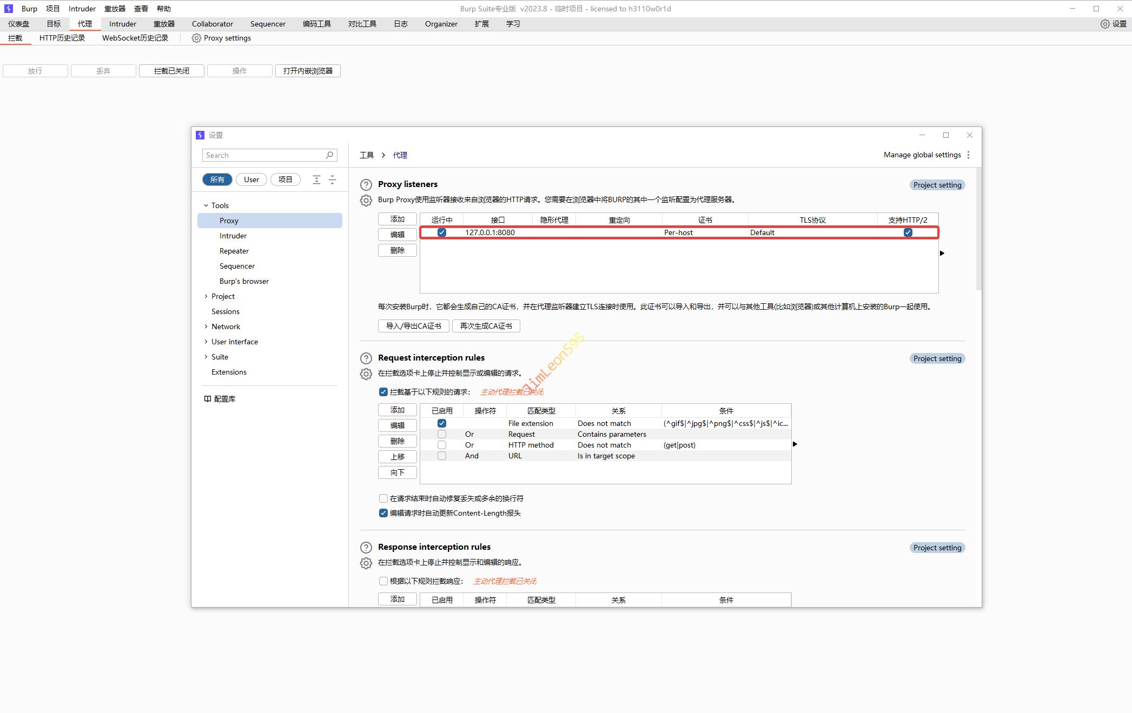Uncheck the running checkbox for 127.0.0.1:8080 listener
The image size is (1132, 713).
(442, 232)
